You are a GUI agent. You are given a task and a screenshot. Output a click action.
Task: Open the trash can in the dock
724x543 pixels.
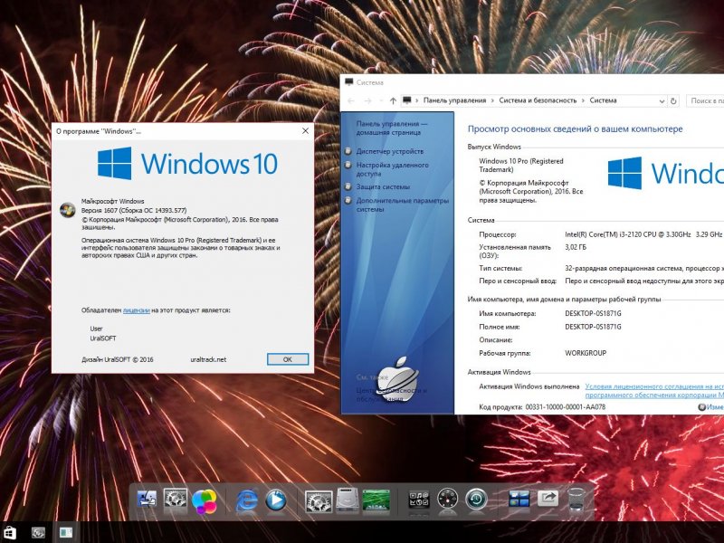pyautogui.click(x=576, y=500)
